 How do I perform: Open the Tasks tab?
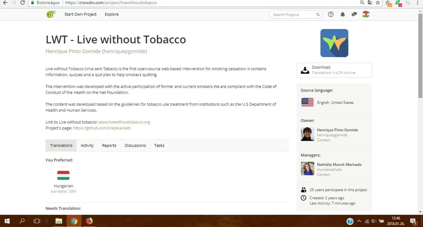(x=159, y=145)
